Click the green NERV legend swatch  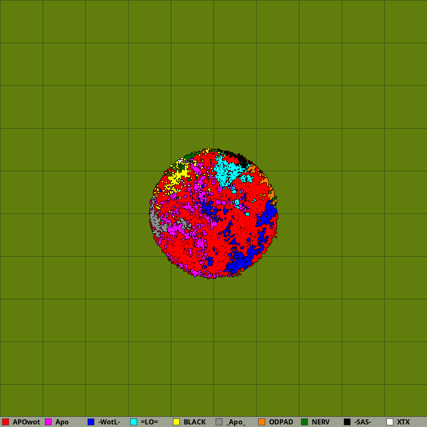point(304,422)
